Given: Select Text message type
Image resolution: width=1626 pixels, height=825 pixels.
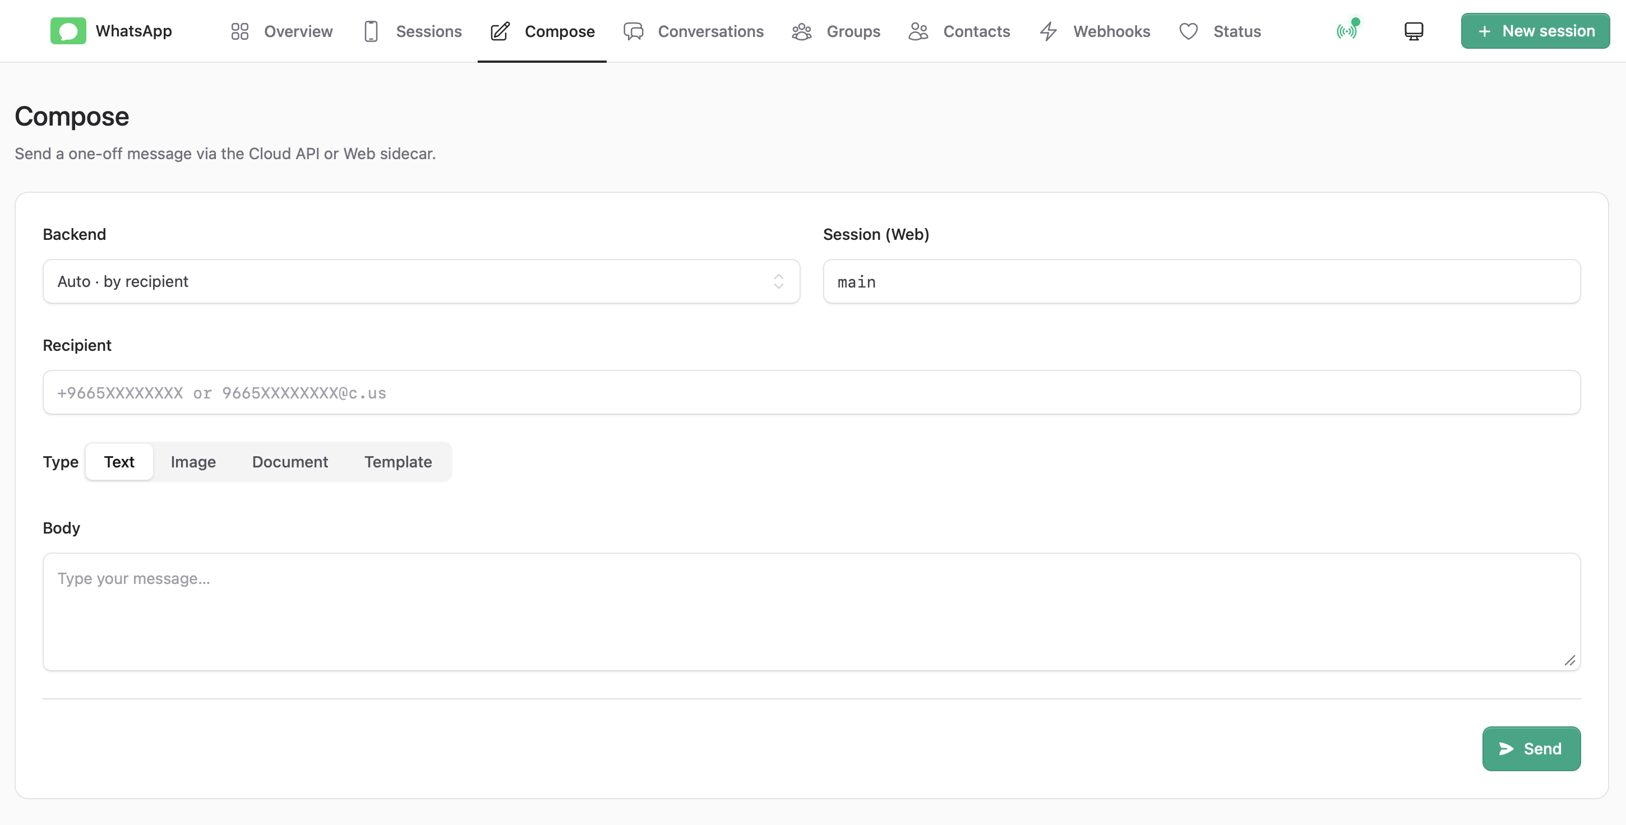Looking at the screenshot, I should [x=119, y=462].
